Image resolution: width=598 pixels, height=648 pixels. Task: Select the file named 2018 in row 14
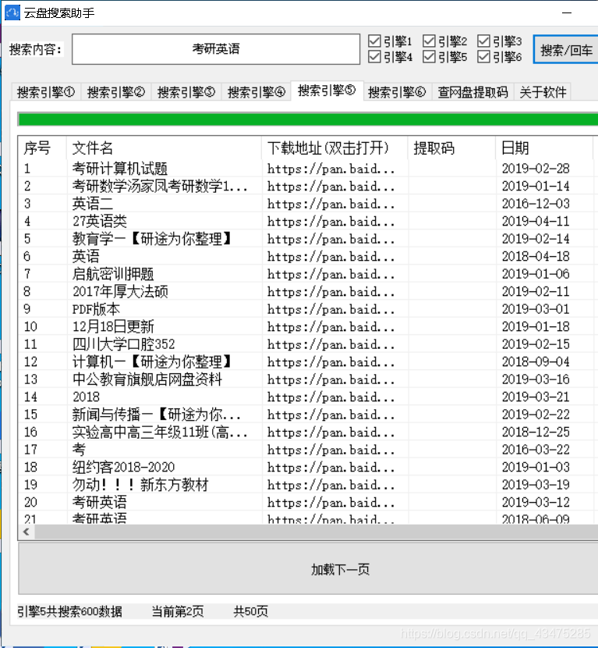tap(86, 397)
